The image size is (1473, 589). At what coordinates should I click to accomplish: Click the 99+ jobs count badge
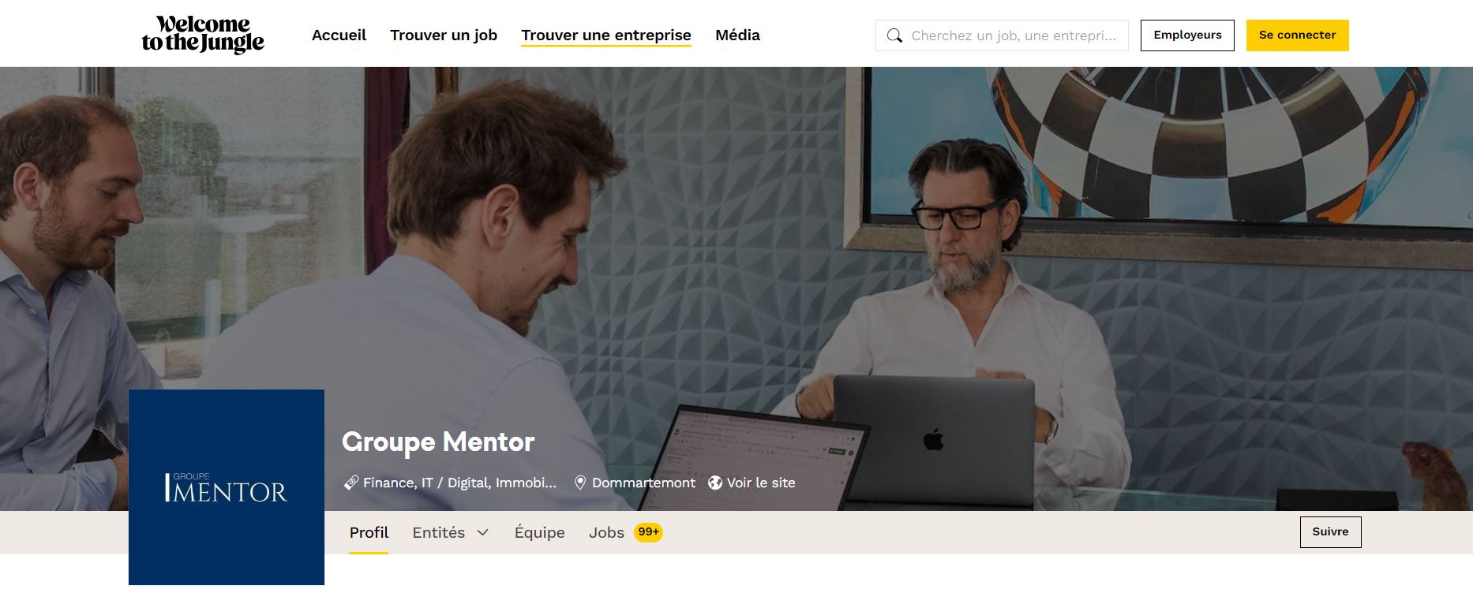(648, 532)
